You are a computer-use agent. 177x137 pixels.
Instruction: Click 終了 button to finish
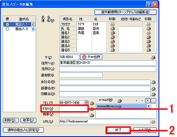pyautogui.click(x=118, y=130)
